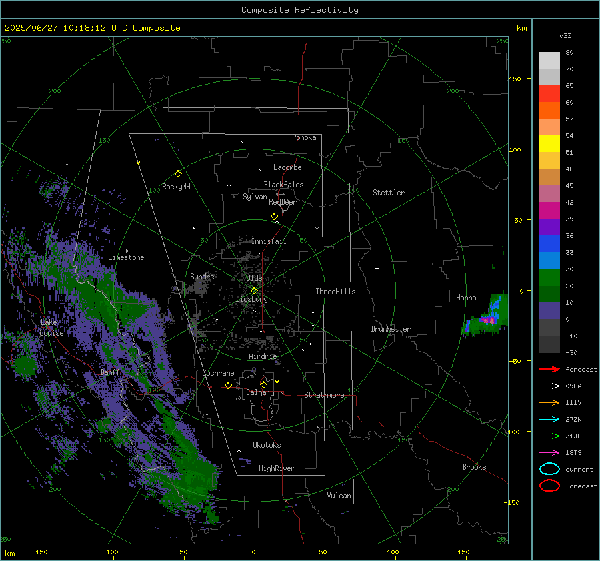The image size is (600, 561).
Task: Click the gray -10 dBZ swatch
Action: pos(549,328)
